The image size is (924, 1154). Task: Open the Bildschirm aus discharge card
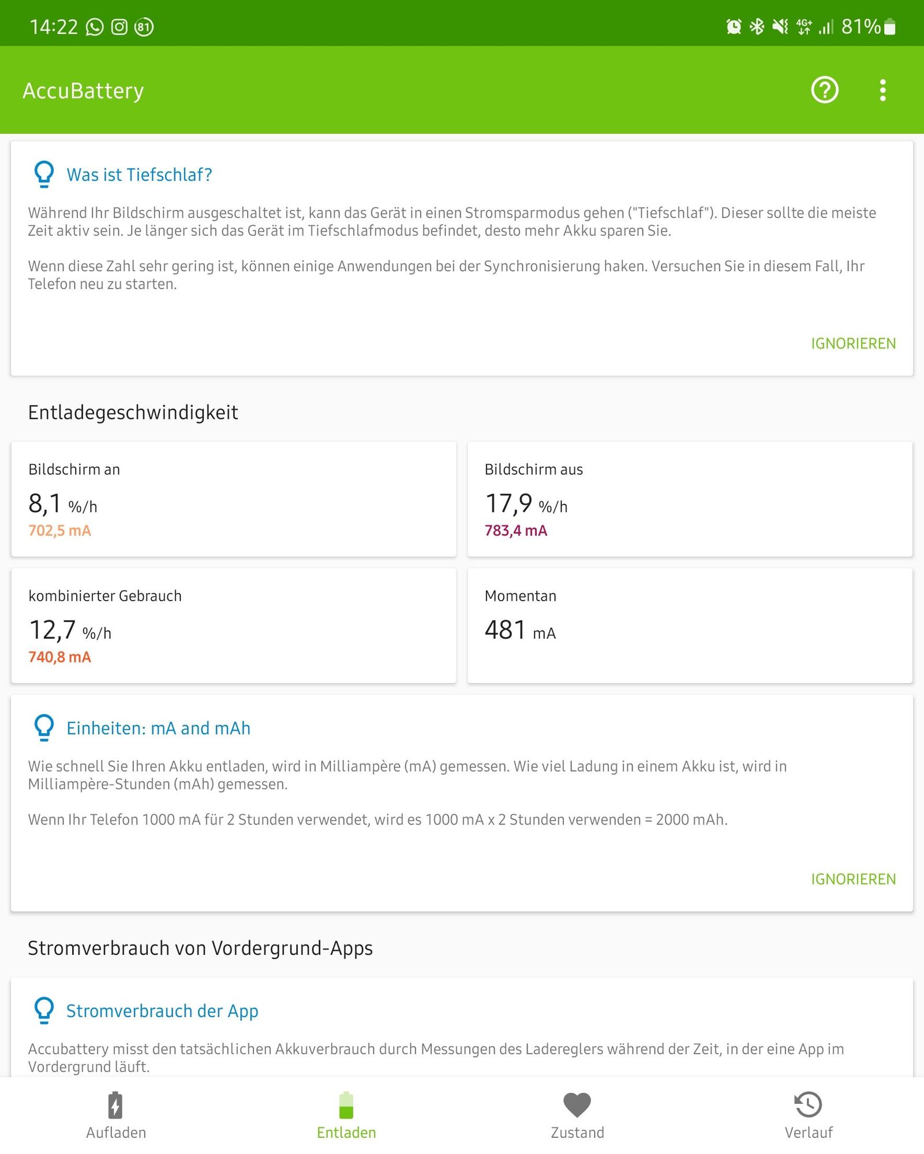tap(690, 499)
